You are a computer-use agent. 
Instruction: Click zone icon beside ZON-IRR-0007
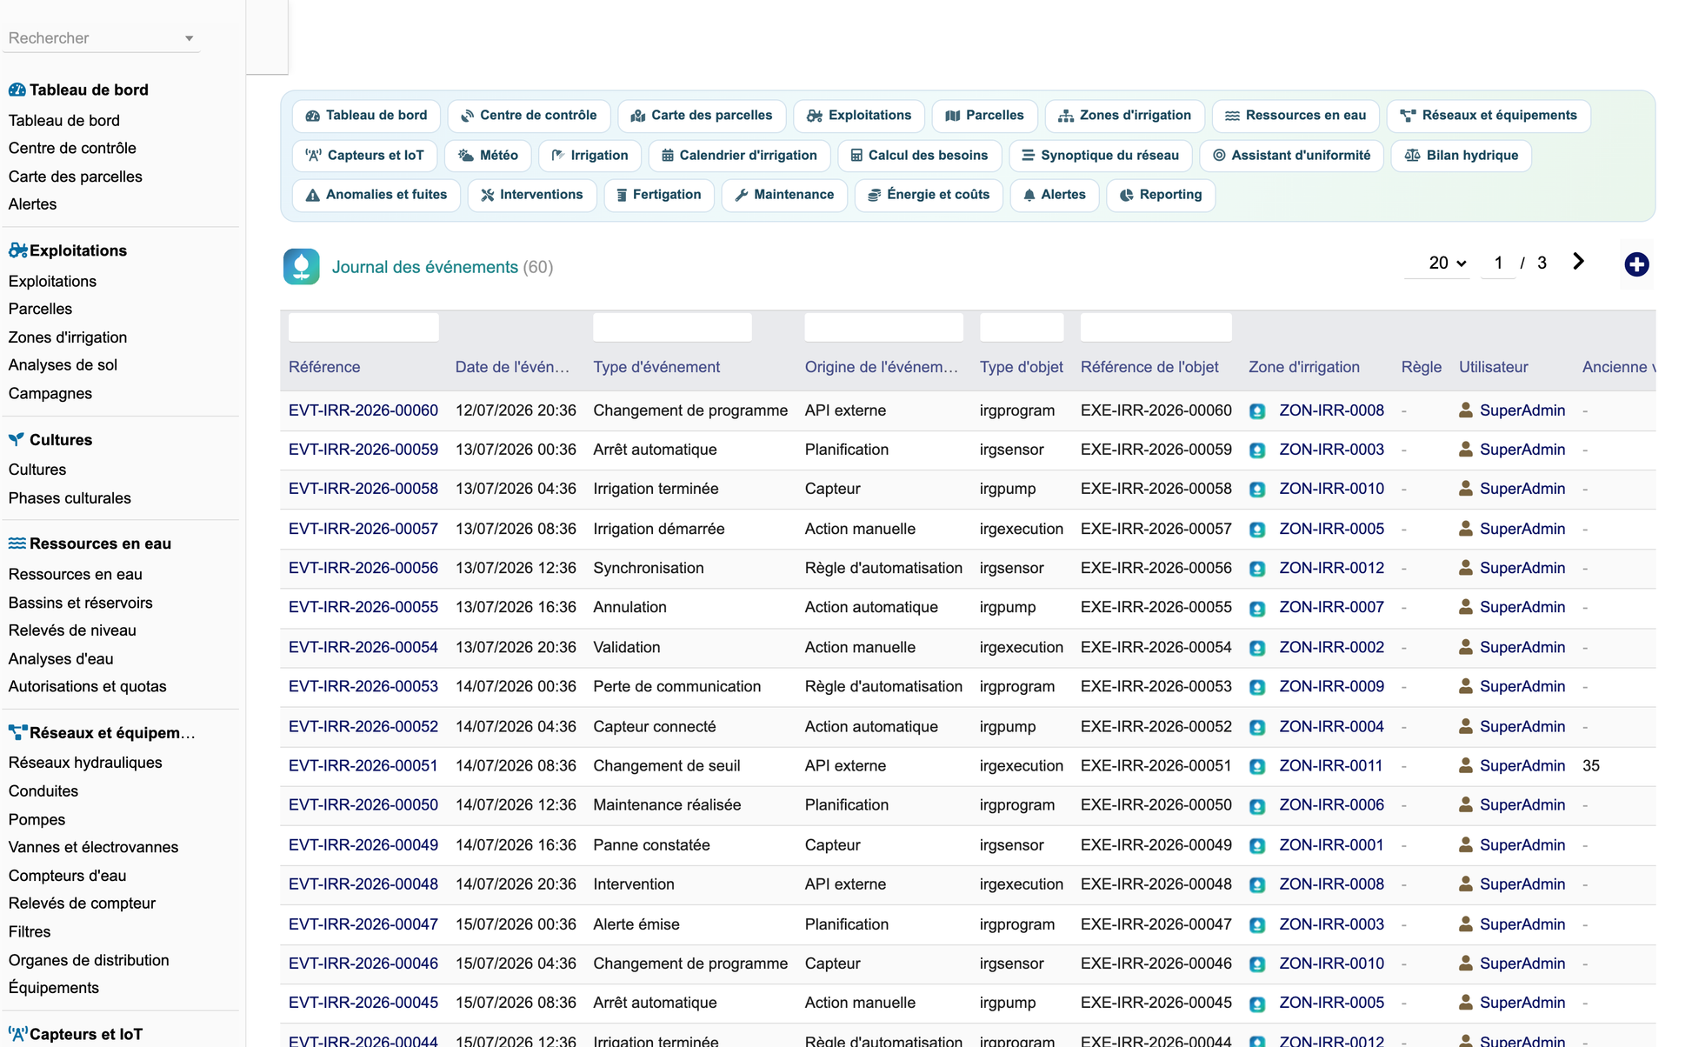click(1257, 608)
